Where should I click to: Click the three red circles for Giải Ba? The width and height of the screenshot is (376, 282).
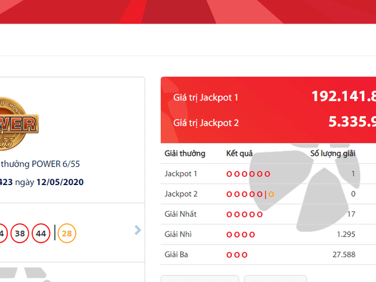click(x=237, y=254)
